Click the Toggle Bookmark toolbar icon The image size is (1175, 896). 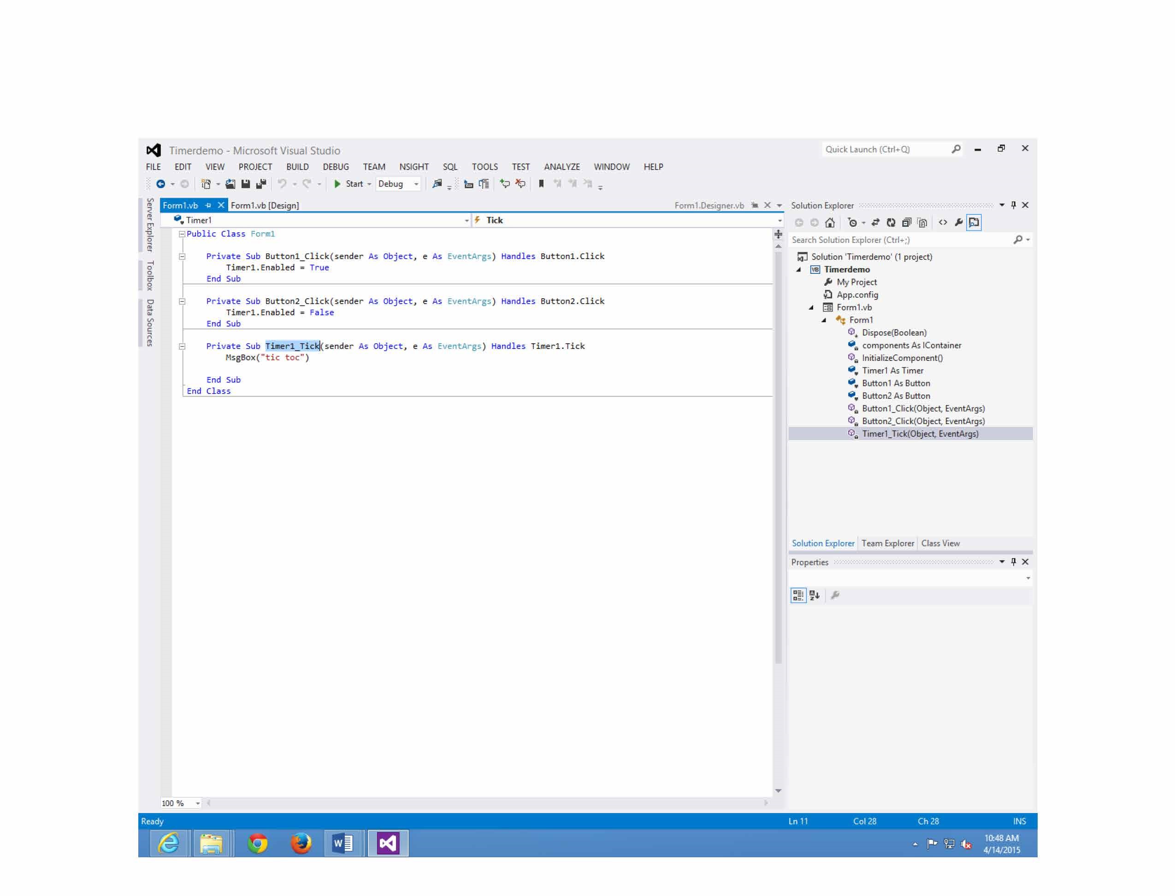541,184
